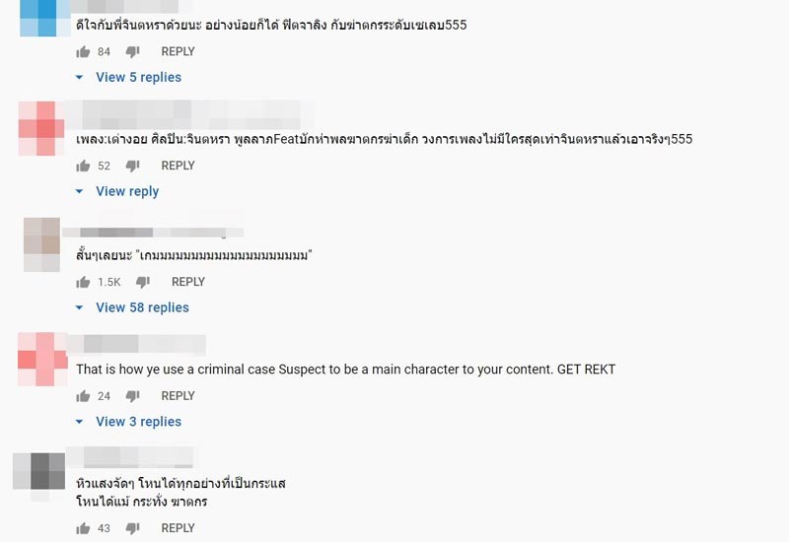Image resolution: width=789 pixels, height=542 pixels.
Task: Like the comment with 1.5K likes
Action: pyautogui.click(x=84, y=282)
